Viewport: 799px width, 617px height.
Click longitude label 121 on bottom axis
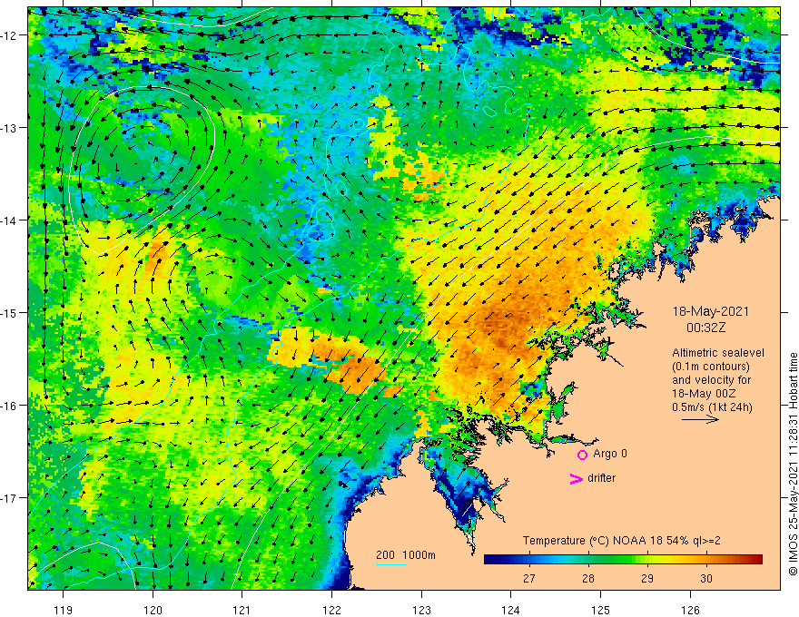[242, 610]
